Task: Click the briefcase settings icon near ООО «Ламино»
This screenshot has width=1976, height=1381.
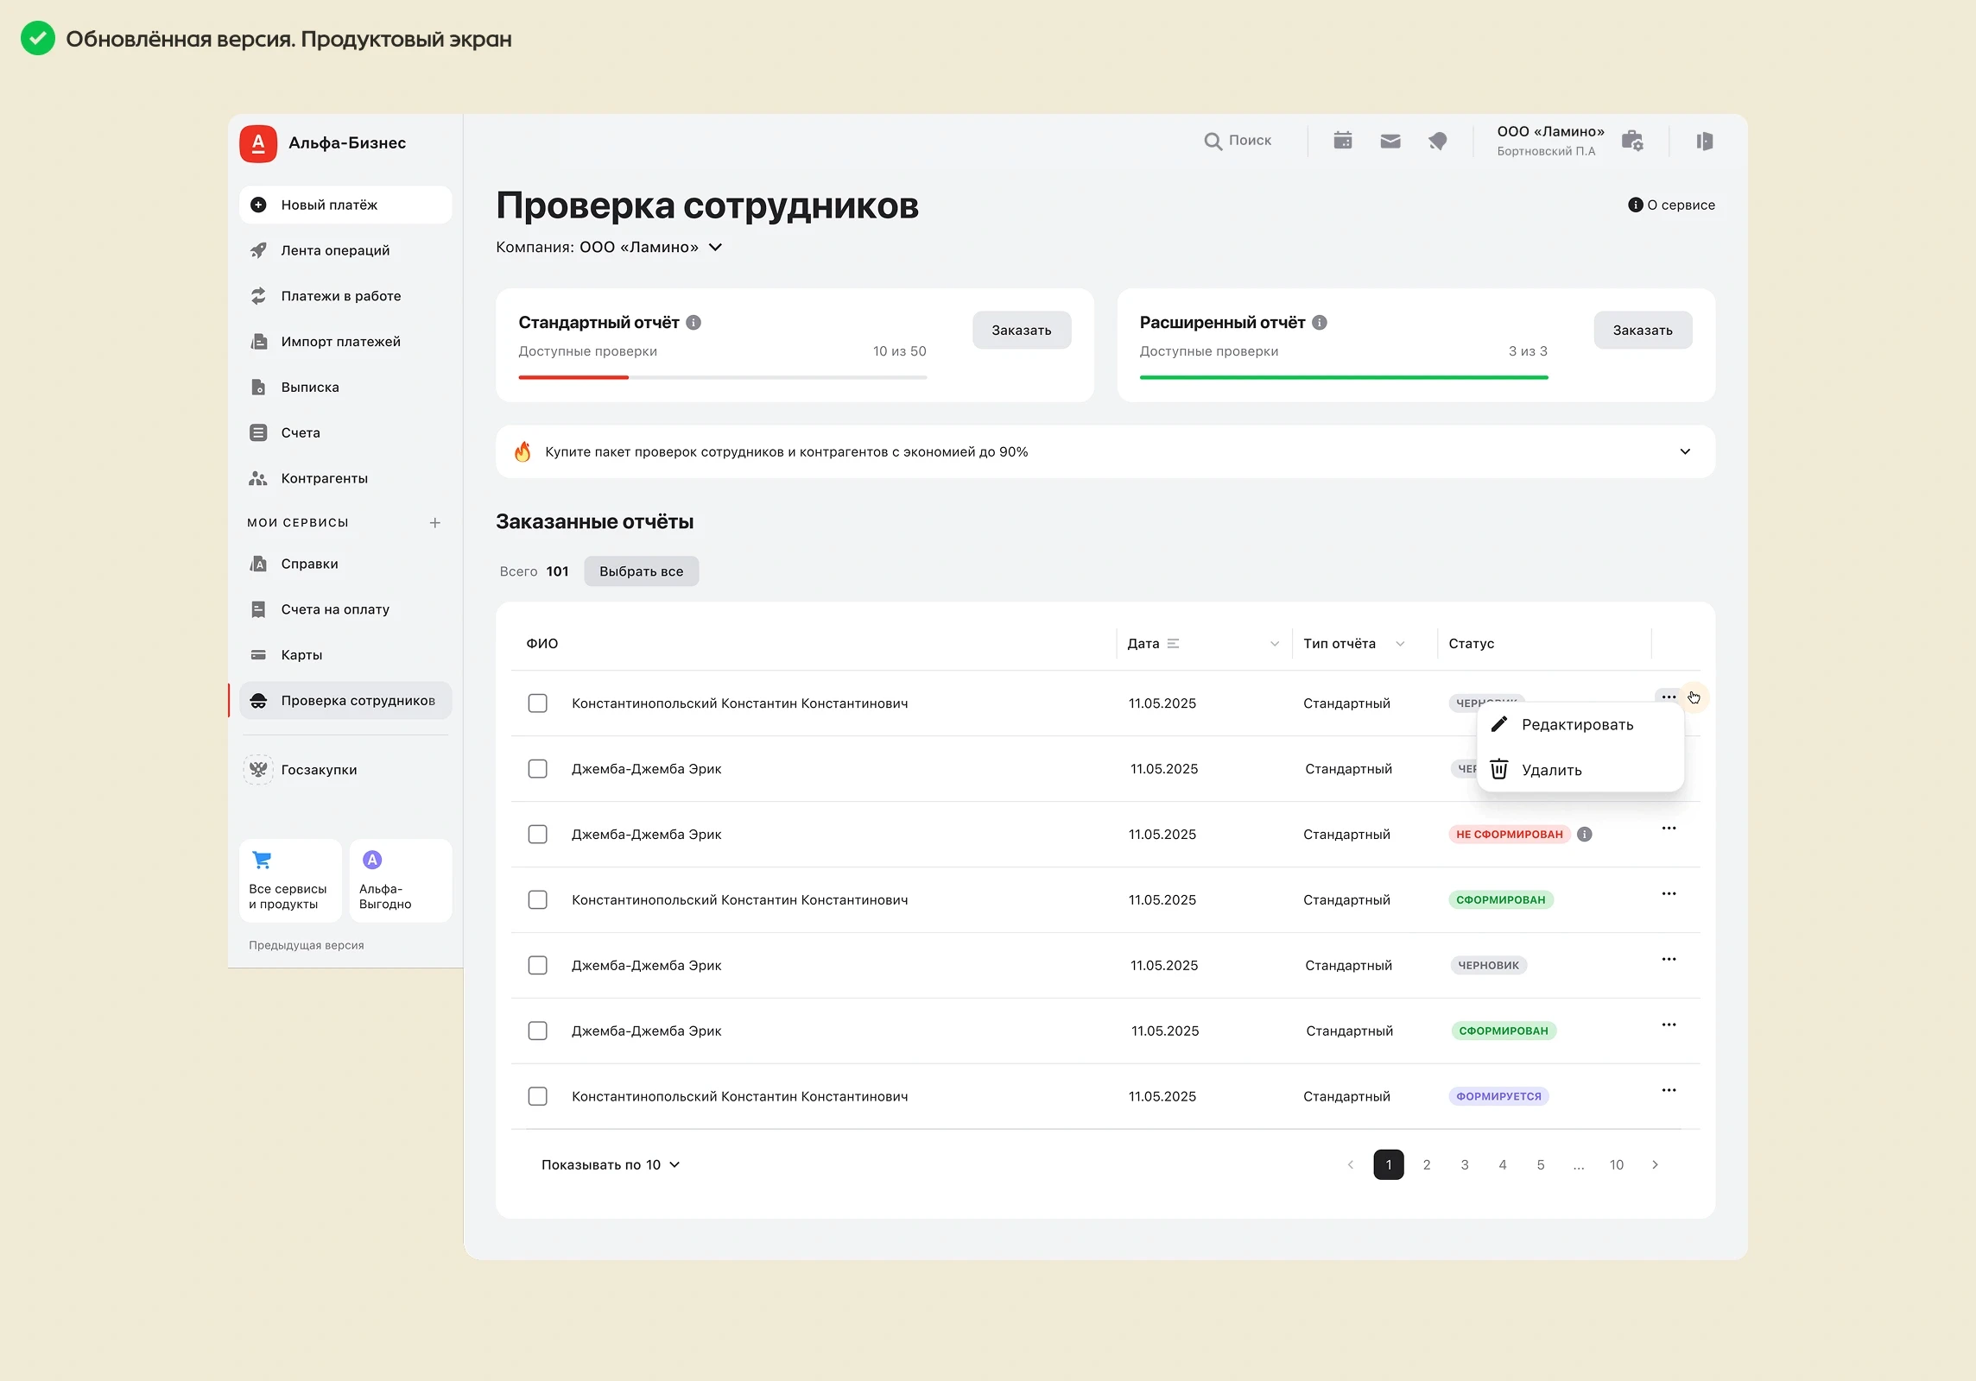Action: (1632, 141)
